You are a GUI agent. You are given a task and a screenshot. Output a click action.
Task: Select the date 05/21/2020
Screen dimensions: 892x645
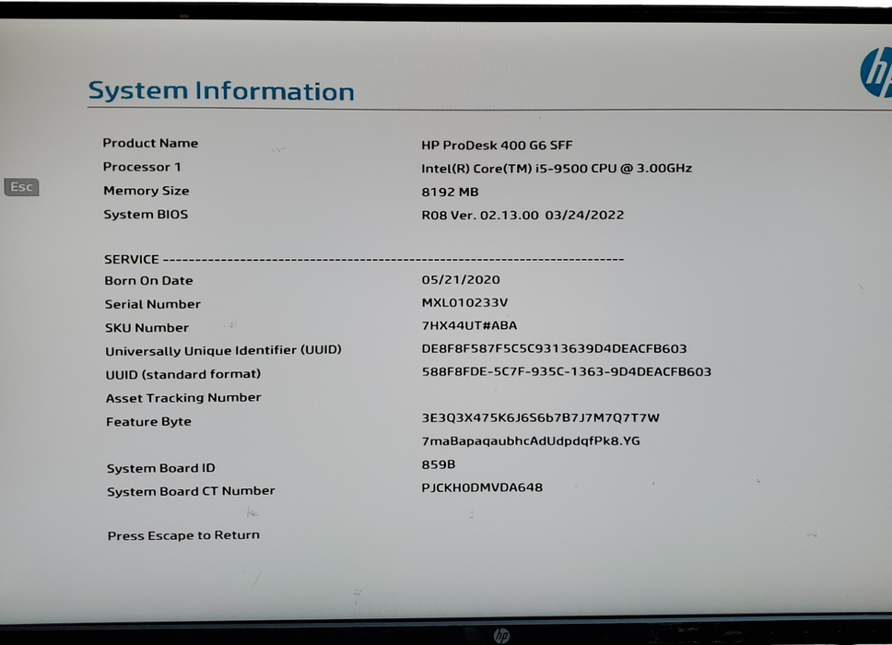point(461,280)
